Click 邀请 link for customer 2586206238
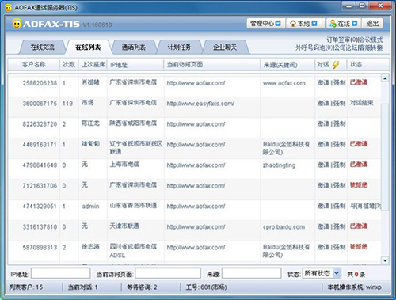Screen dimensions: 396x300 323,82
